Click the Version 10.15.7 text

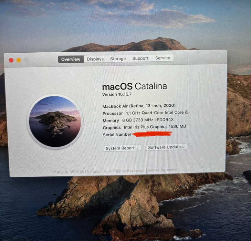pos(117,94)
